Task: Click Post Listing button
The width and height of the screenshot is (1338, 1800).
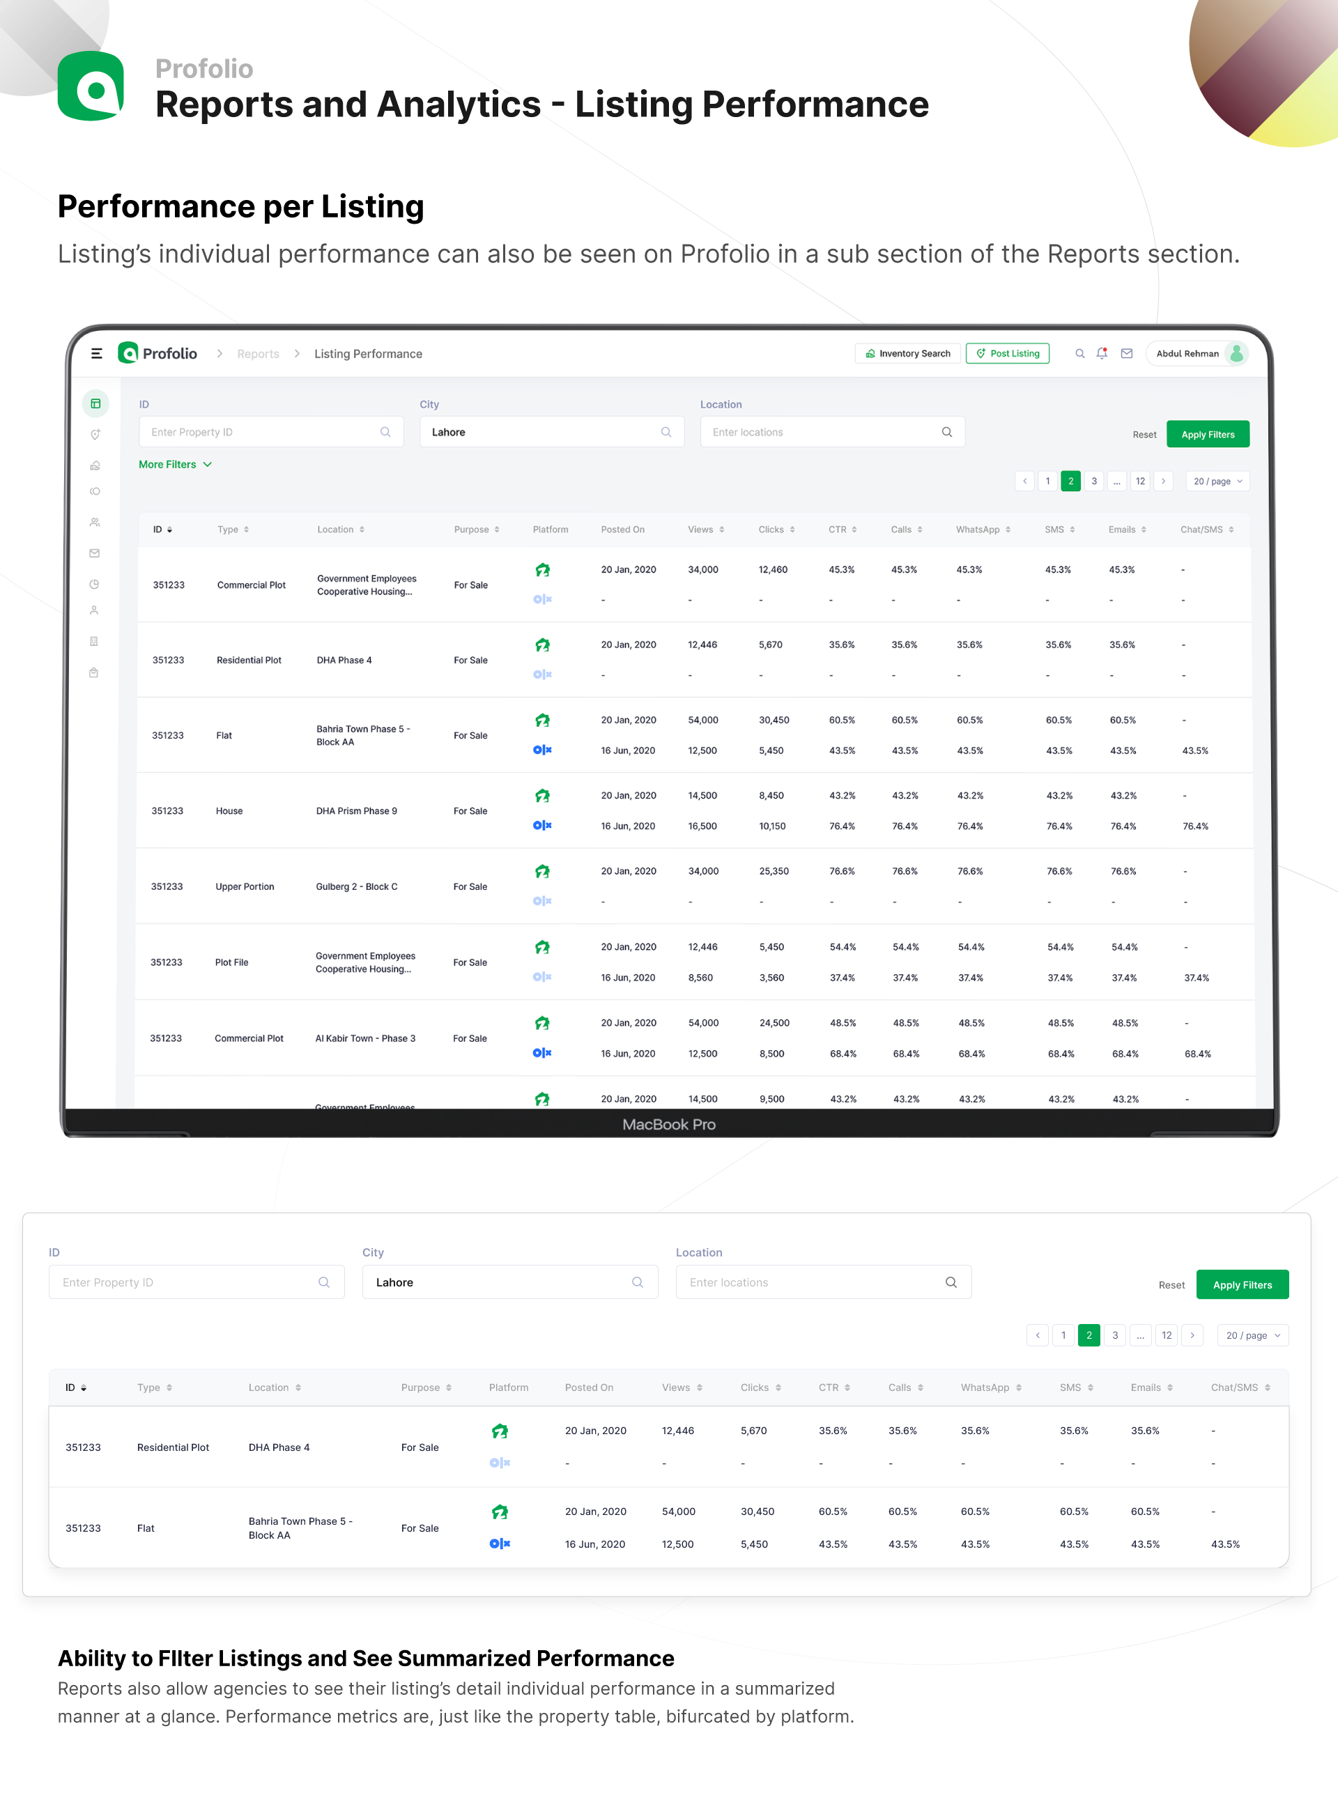Action: point(1007,353)
